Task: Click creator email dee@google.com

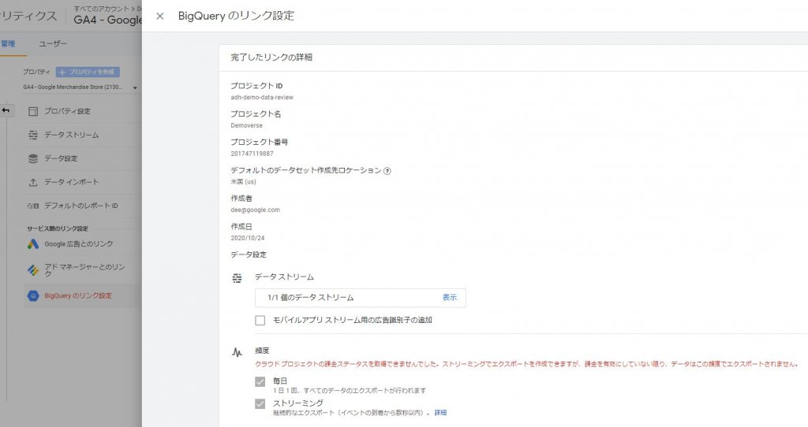Action: click(255, 210)
